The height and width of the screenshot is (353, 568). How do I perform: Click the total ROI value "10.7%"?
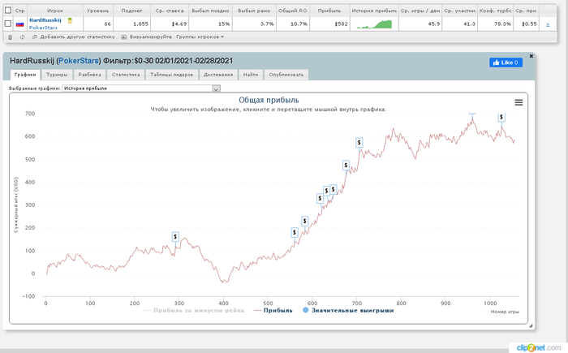299,24
